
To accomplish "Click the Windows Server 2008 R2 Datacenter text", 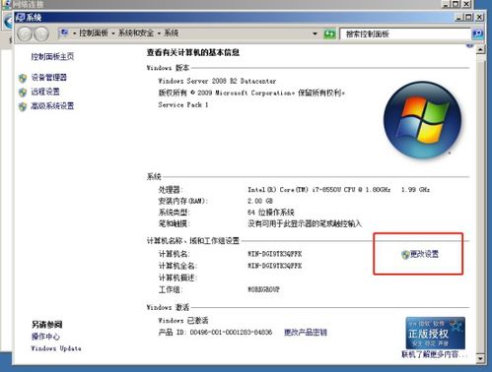I will [217, 81].
